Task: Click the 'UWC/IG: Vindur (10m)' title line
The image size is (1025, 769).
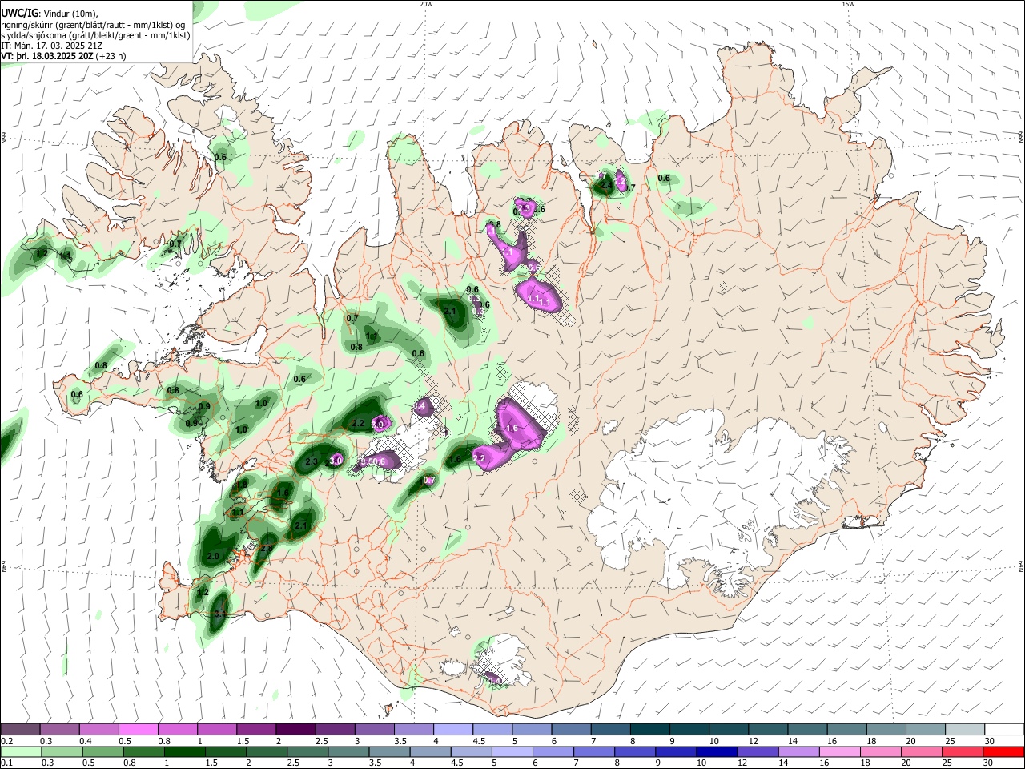Action: tap(50, 13)
